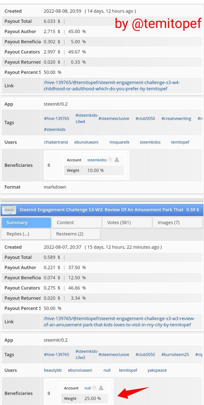Viewport: 204px width, 405px height.
Task: Click #creativewriting tag
Action: click(176, 118)
